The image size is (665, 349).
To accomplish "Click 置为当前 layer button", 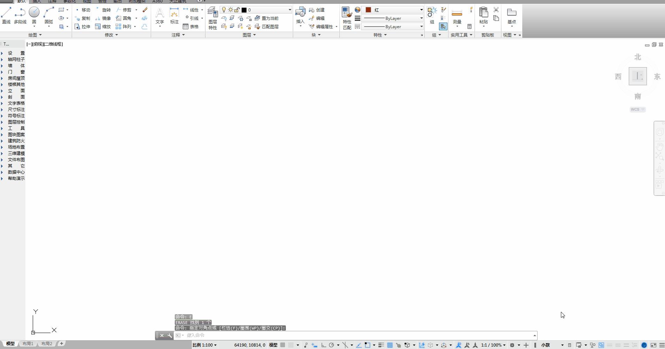I will (x=267, y=18).
